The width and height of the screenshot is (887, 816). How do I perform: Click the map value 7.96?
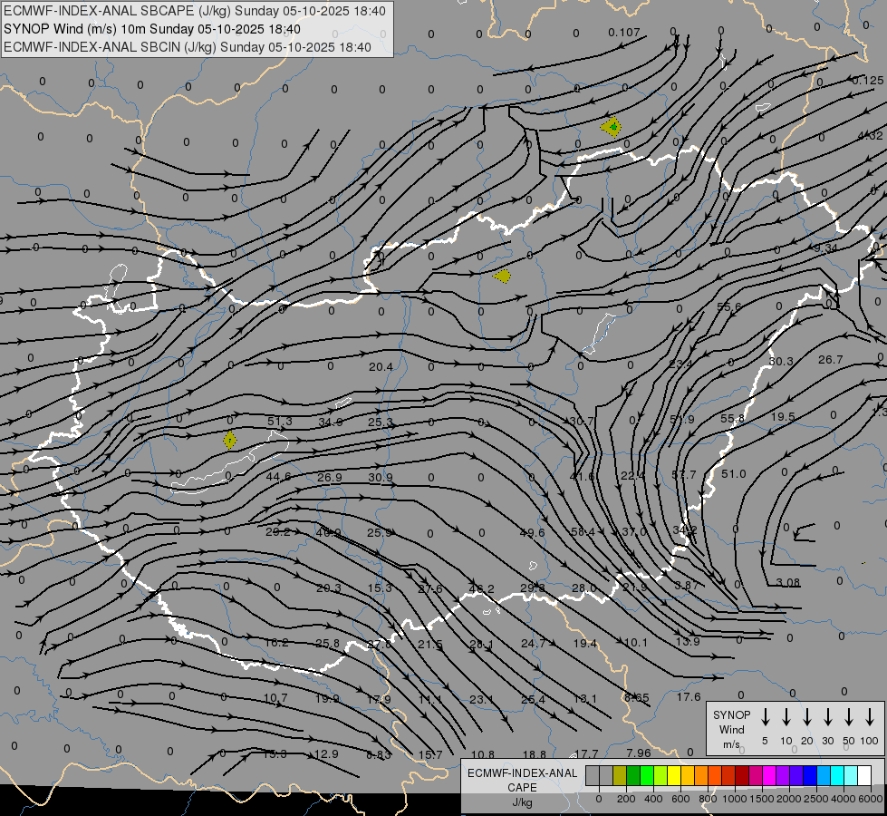click(639, 753)
